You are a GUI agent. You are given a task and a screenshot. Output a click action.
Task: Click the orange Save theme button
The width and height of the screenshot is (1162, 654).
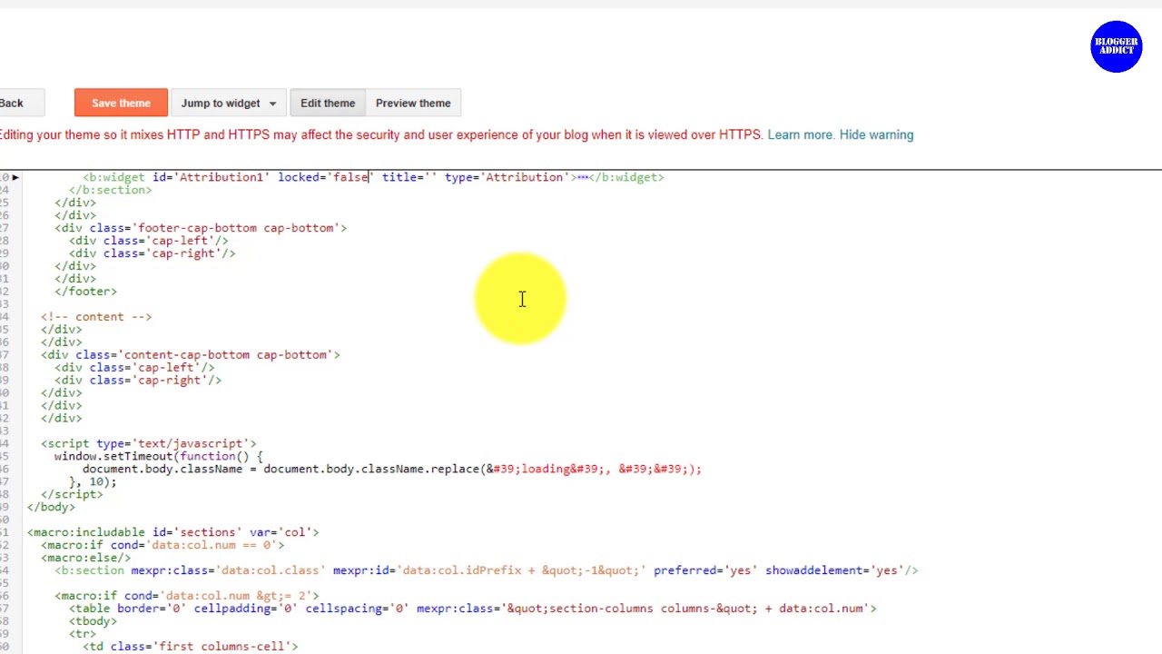tap(121, 103)
